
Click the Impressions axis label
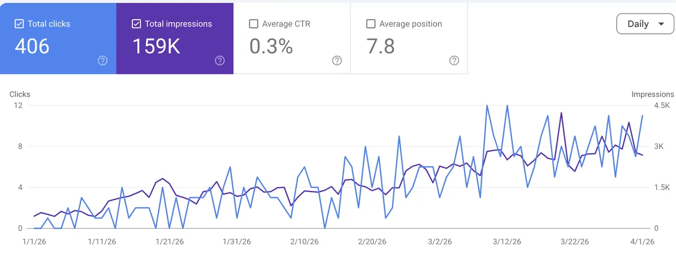(x=652, y=94)
